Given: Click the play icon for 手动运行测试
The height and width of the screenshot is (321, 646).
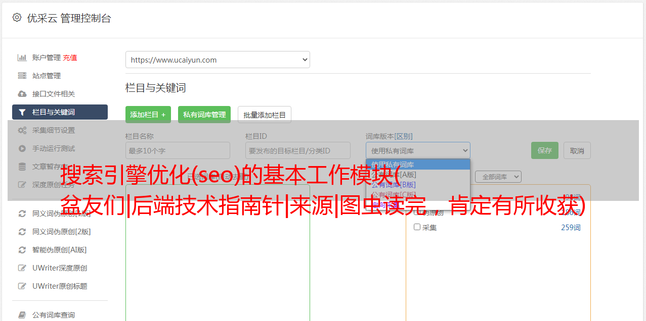Looking at the screenshot, I should (x=22, y=148).
